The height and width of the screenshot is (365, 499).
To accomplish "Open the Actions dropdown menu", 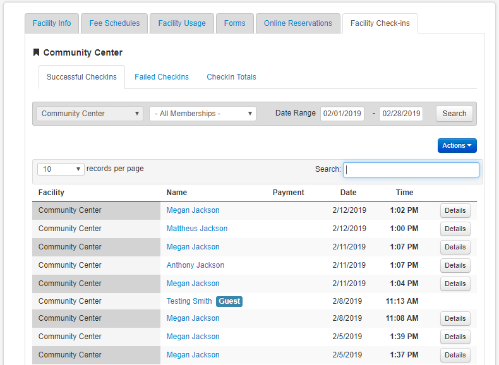I will tap(457, 145).
